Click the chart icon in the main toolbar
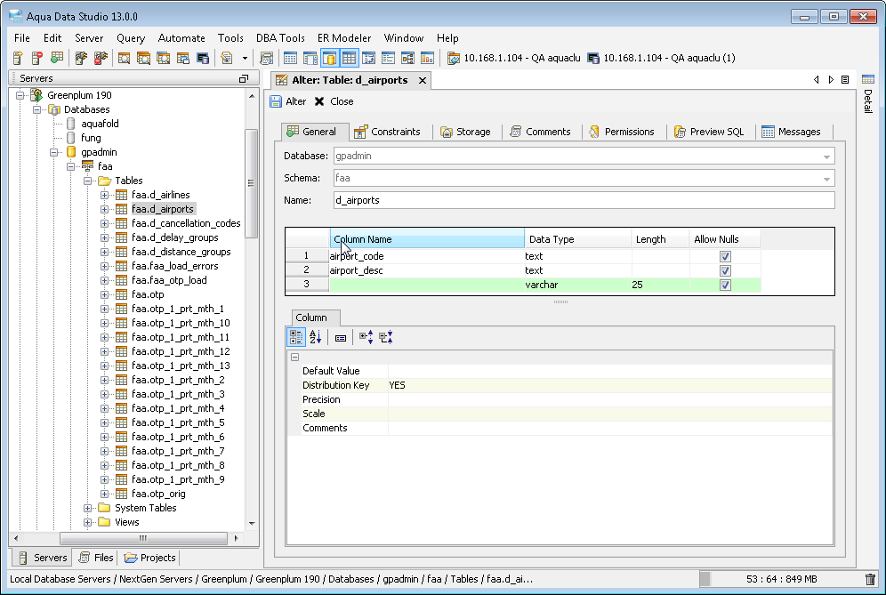886x595 pixels. point(427,58)
